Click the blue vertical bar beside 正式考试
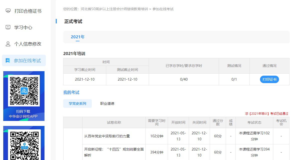The width and height of the screenshot is (291, 160). click(x=56, y=22)
